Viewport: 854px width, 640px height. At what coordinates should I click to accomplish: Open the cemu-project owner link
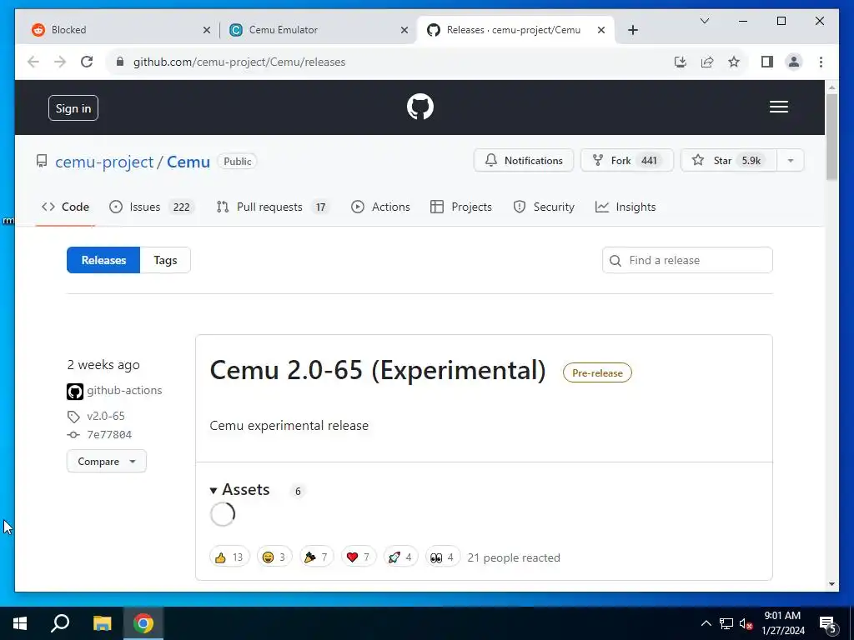[104, 162]
